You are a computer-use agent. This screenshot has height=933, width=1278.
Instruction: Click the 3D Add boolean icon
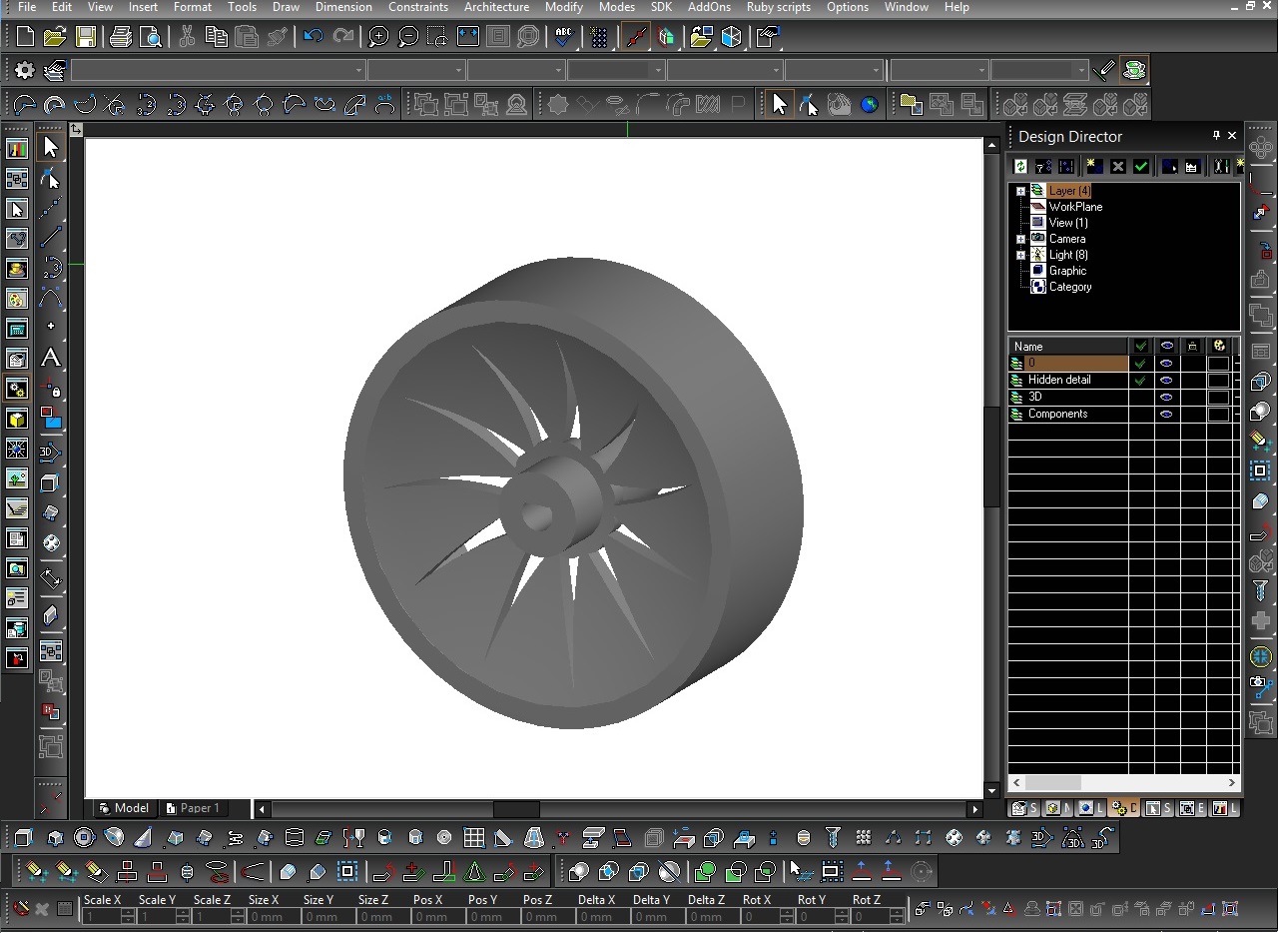[578, 872]
